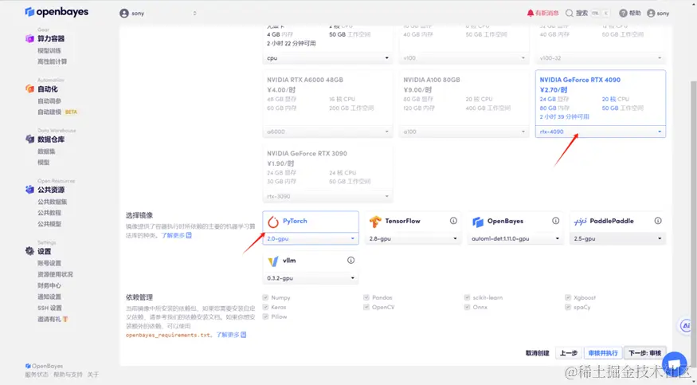Viewport: 697px width, 385px height.
Task: Open the automl-det:1.11.0-gpu version dropdown
Action: [x=515, y=239]
